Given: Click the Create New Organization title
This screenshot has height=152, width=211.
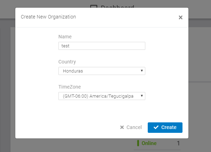Looking at the screenshot, I should (48, 17).
